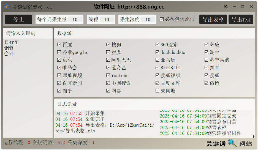Toggle the 抖音 checkbox

[x=206, y=67]
